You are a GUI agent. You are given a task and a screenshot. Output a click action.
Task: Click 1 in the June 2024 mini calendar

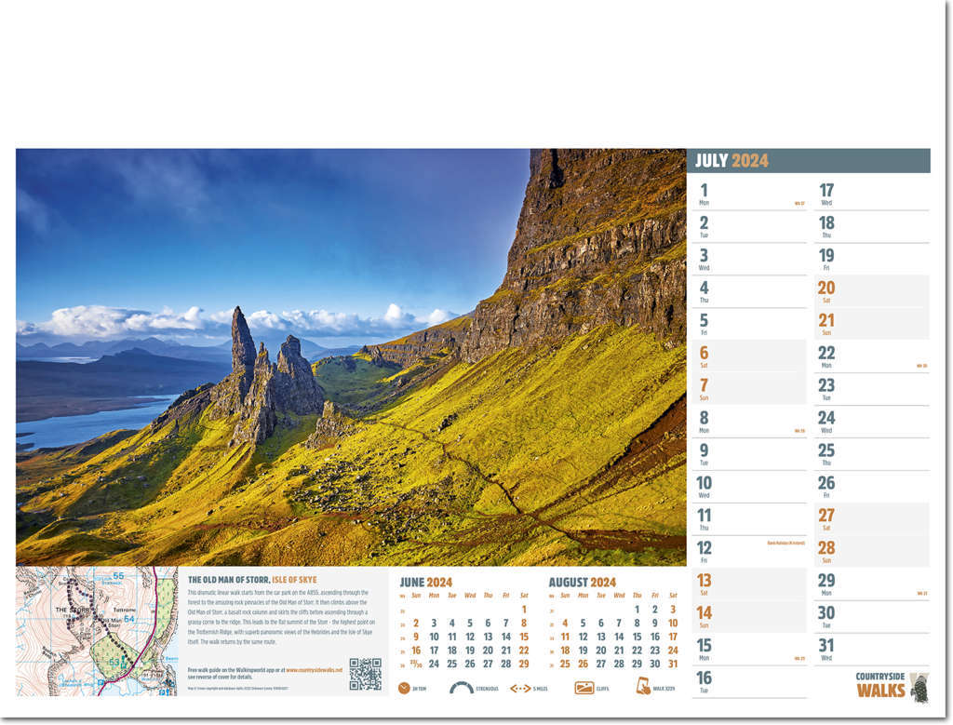click(x=524, y=610)
